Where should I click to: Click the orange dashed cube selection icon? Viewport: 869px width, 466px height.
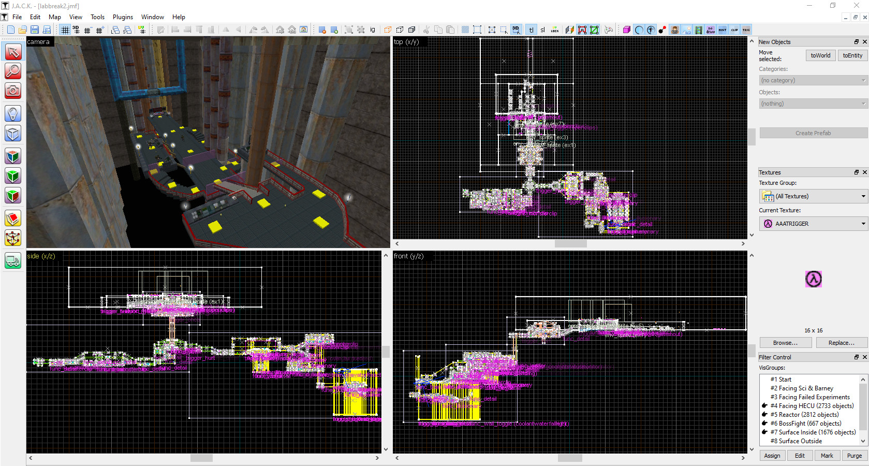[x=388, y=30]
